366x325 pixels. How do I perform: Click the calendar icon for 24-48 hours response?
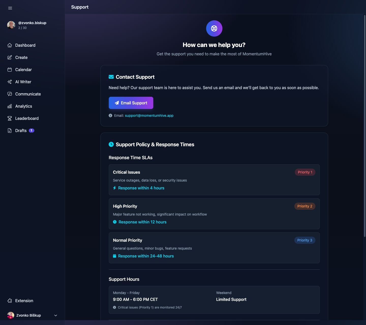tap(115, 256)
